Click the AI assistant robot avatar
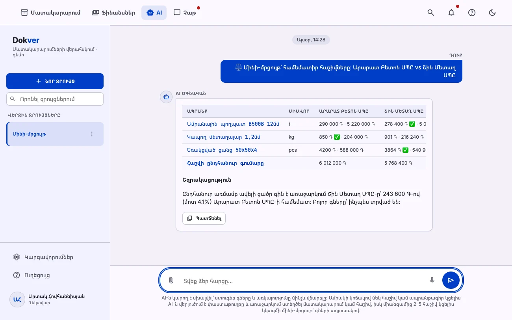This screenshot has width=512, height=320. (166, 97)
